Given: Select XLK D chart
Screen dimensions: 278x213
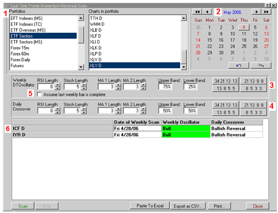Looking at the screenshot, I should pos(135,48).
